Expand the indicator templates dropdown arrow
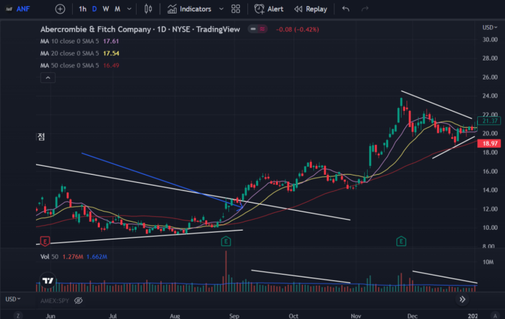 [x=222, y=9]
